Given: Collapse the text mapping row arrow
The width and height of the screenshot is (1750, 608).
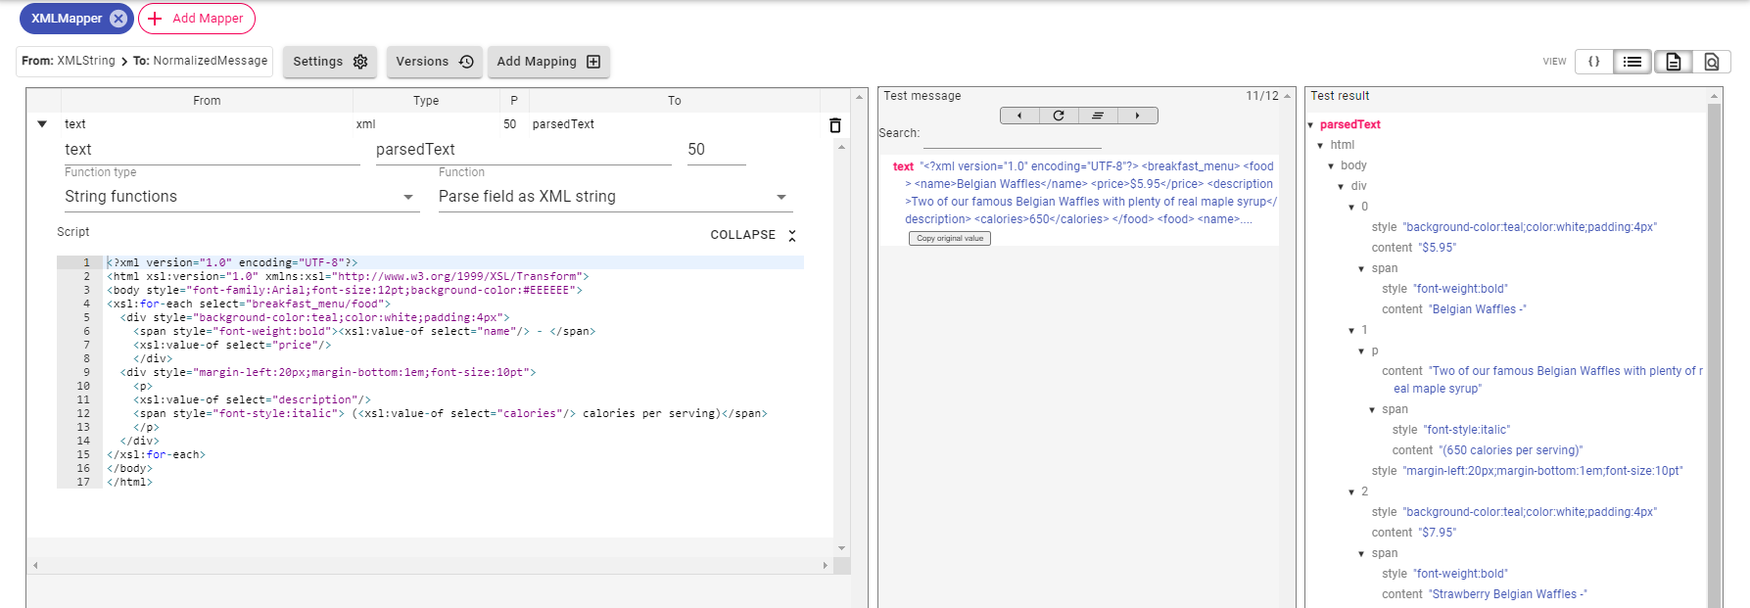Looking at the screenshot, I should [x=42, y=124].
